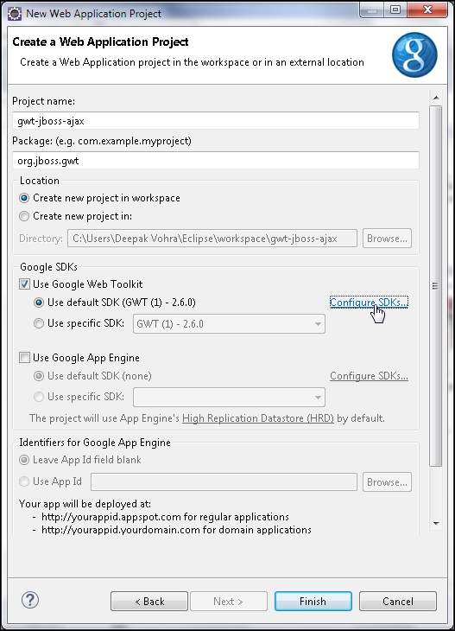
Task: Open the GWT (1) - 2.6.0 SDK dropdown
Action: (x=229, y=324)
